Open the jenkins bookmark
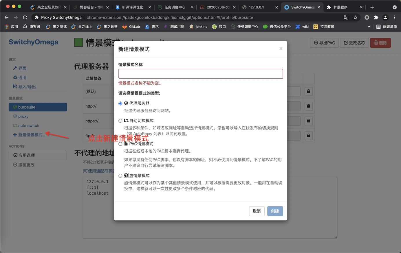This screenshot has width=401, height=253. tap(198, 27)
